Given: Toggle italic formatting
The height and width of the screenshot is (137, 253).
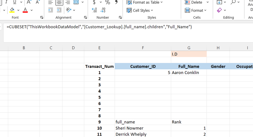Looking at the screenshot, I should (6, 2).
